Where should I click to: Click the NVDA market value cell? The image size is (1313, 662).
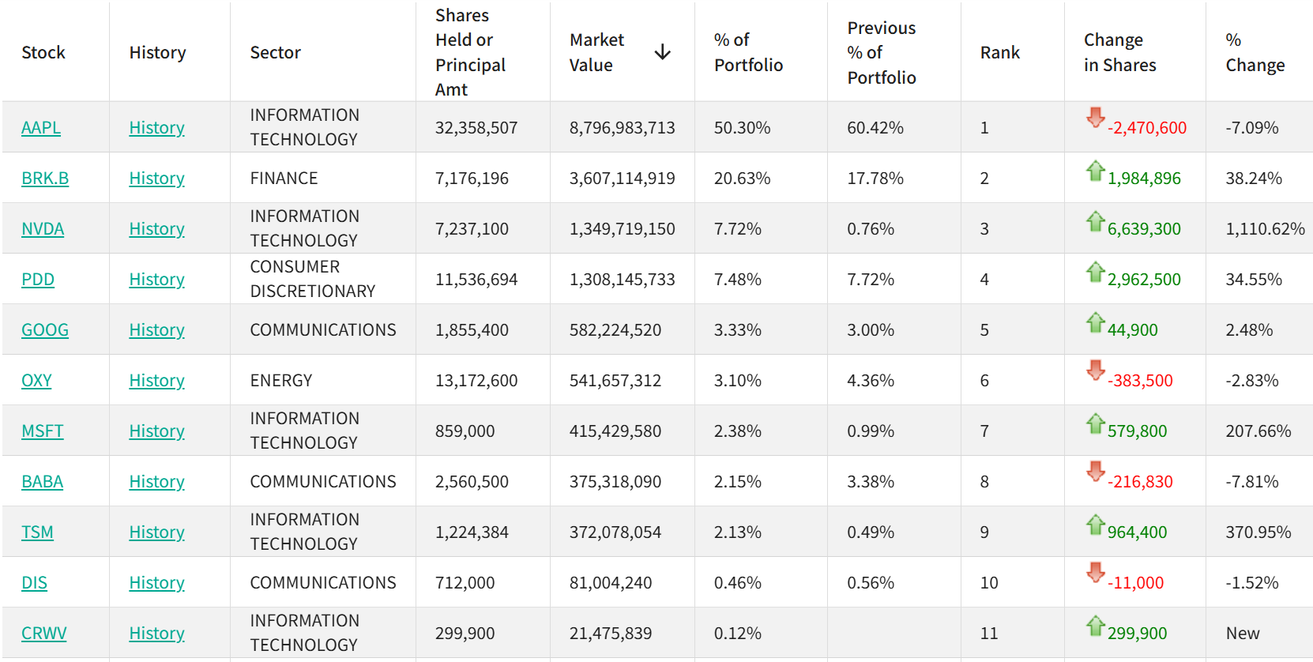point(622,229)
